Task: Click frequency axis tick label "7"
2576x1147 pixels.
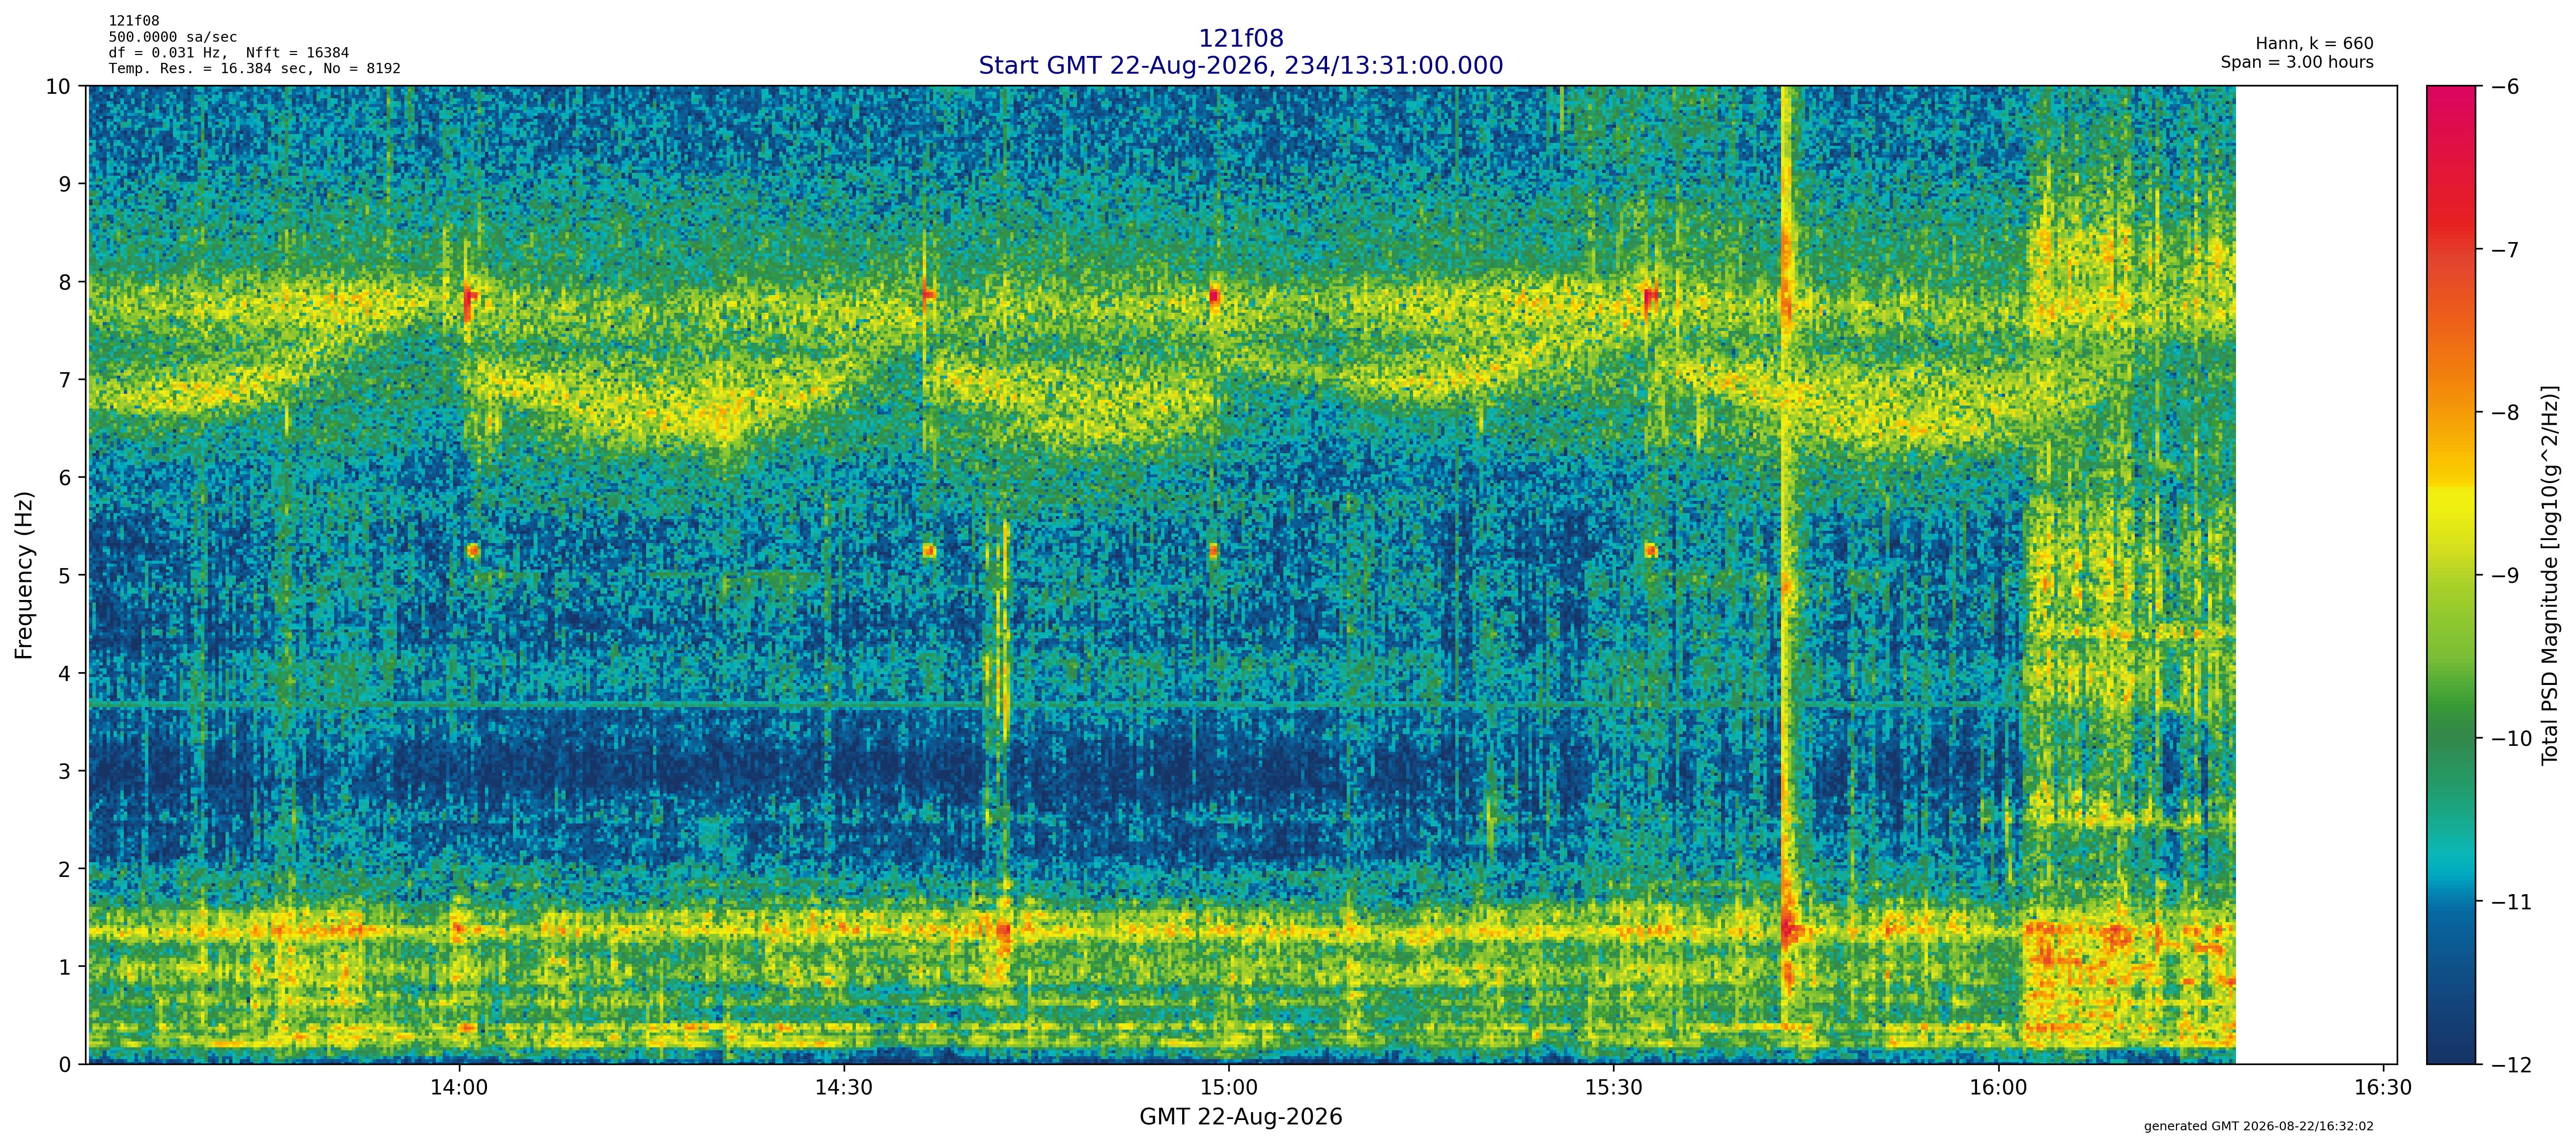Action: 65,380
